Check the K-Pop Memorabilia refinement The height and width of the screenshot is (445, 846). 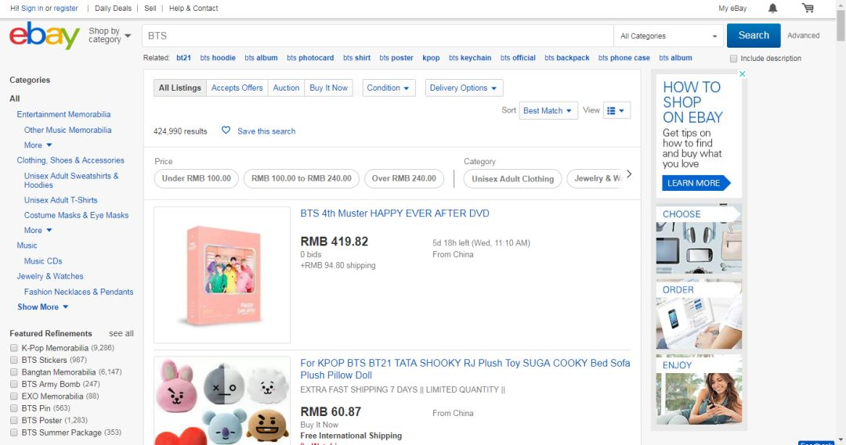14,348
